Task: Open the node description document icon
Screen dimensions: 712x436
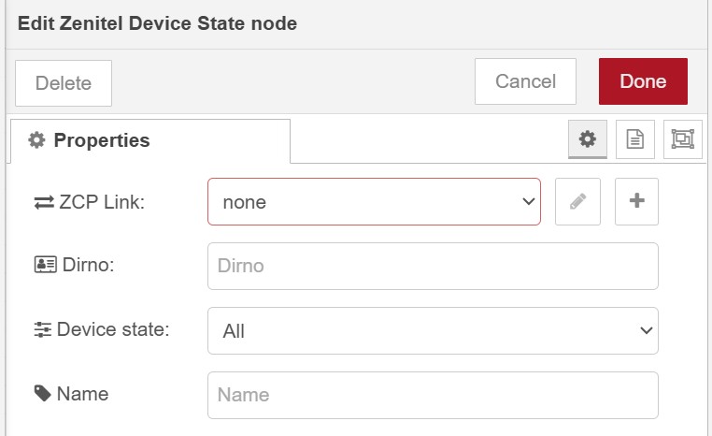Action: tap(634, 139)
